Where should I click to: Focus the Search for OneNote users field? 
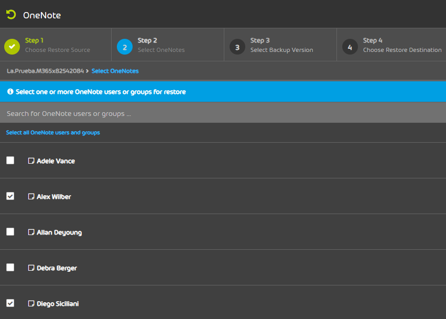pyautogui.click(x=223, y=113)
